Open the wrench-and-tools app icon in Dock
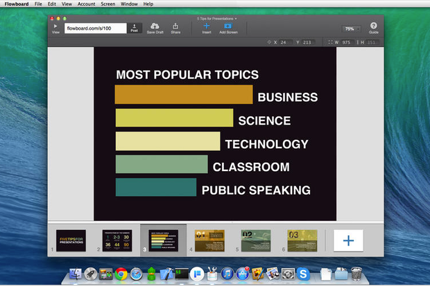This screenshot has width=430, height=286. (212, 274)
